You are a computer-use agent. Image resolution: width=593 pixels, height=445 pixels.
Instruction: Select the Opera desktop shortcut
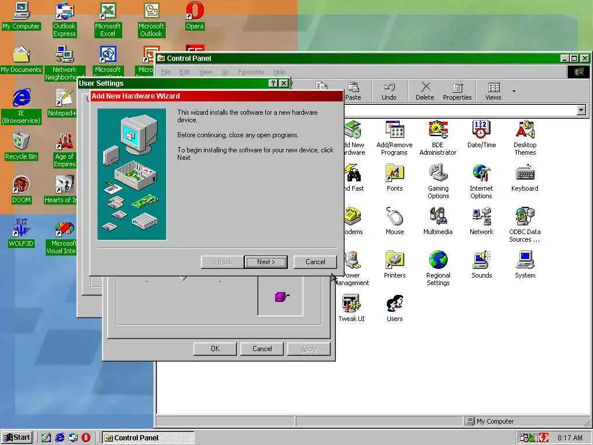[x=195, y=16]
